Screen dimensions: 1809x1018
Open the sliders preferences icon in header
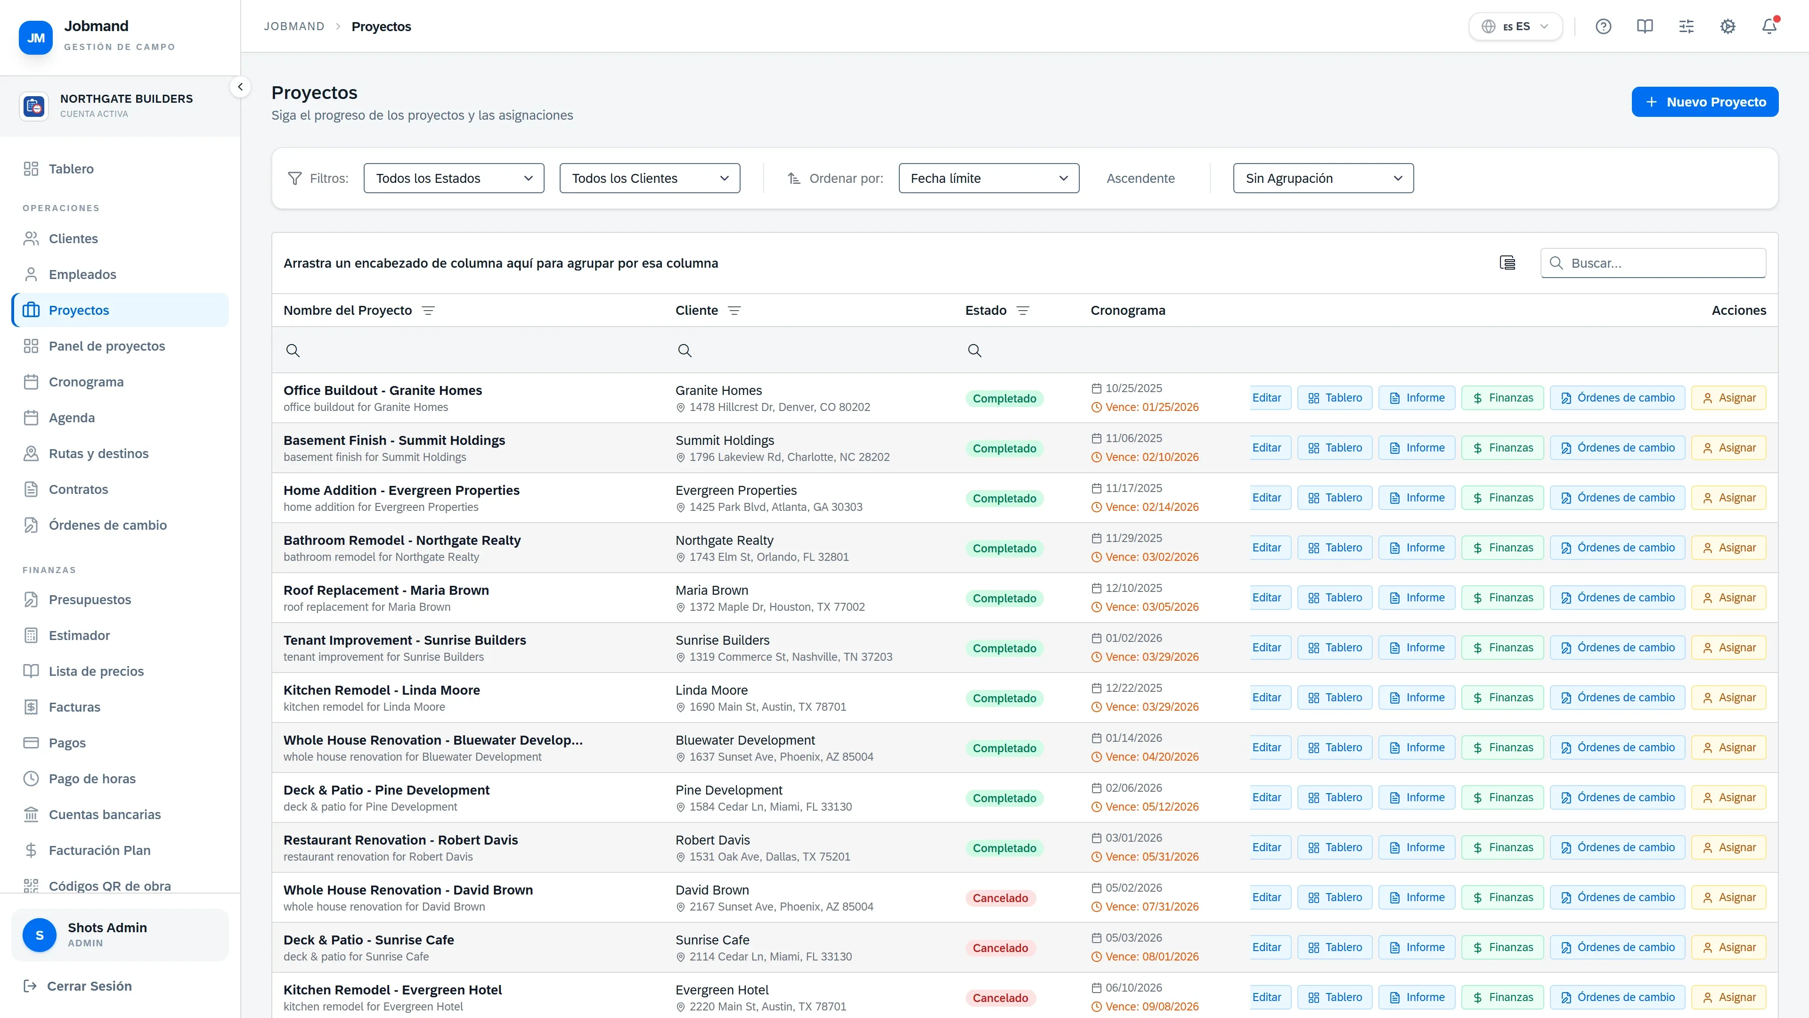coord(1686,27)
